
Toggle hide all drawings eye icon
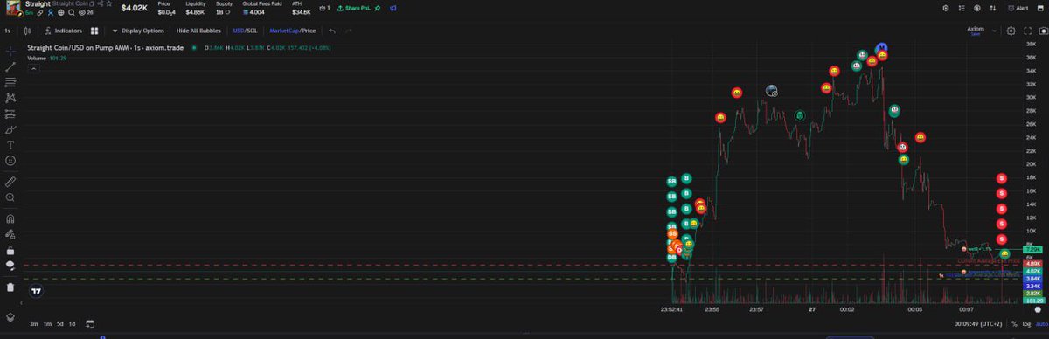(x=10, y=266)
